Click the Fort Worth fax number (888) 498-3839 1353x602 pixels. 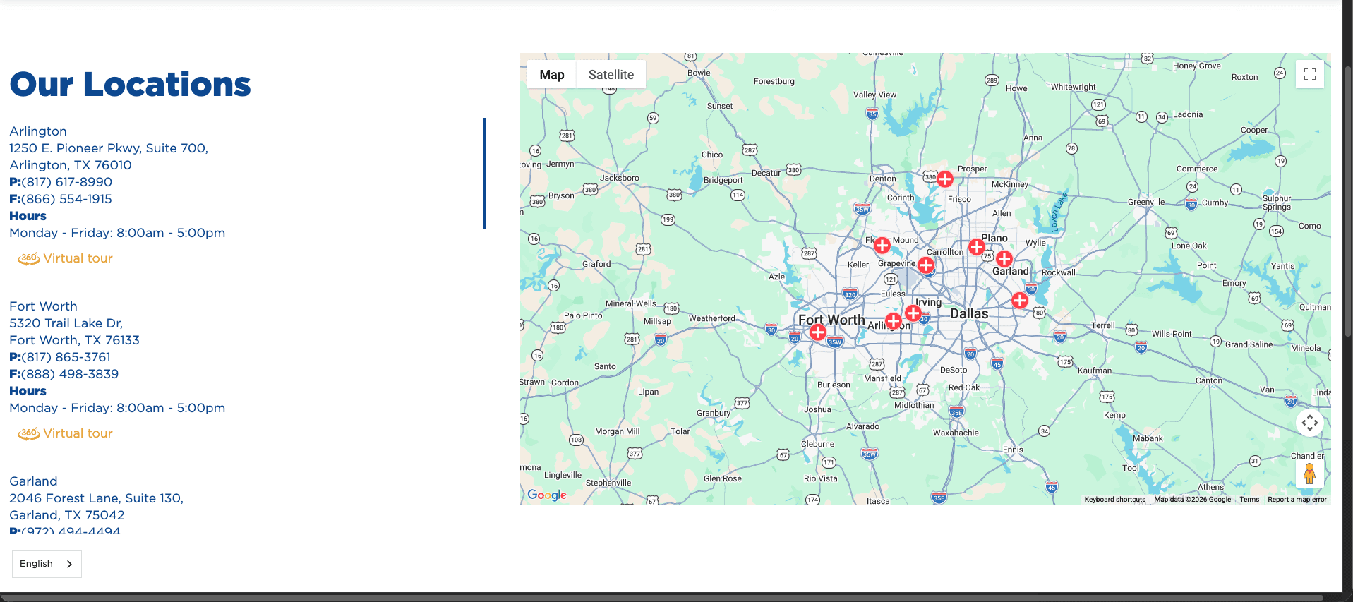point(70,374)
